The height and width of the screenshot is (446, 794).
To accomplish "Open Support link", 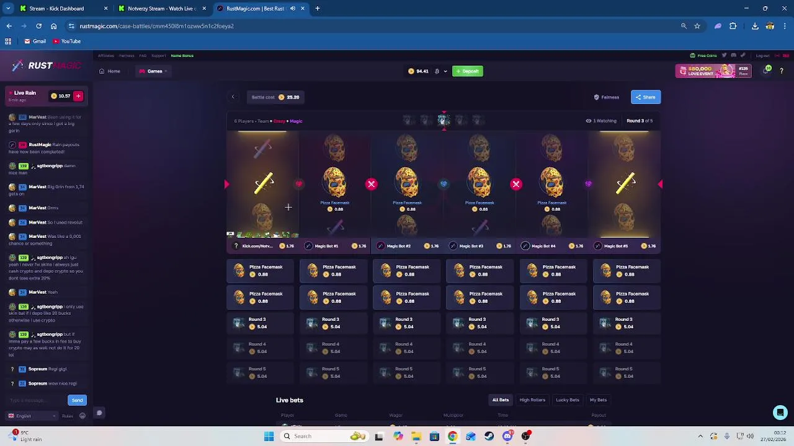I will click(x=158, y=56).
